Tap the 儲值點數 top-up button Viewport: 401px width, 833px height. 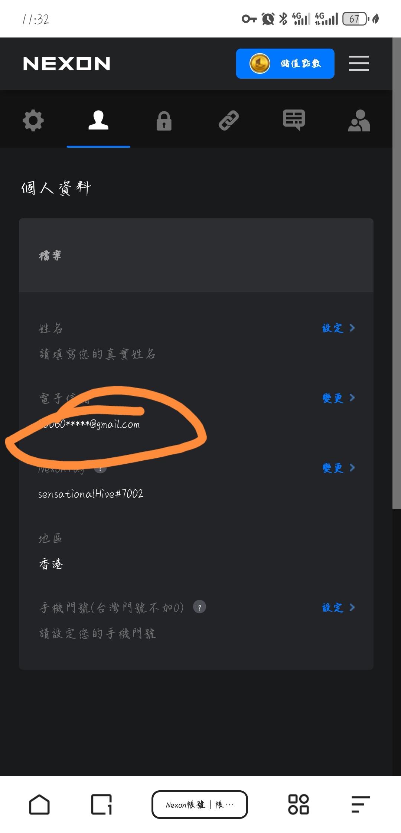tap(285, 63)
